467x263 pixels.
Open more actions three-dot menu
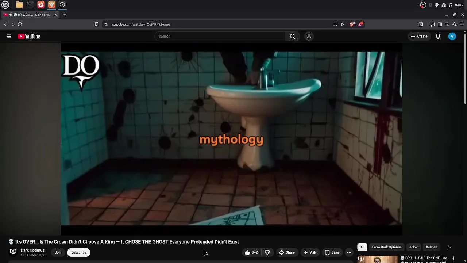point(349,252)
